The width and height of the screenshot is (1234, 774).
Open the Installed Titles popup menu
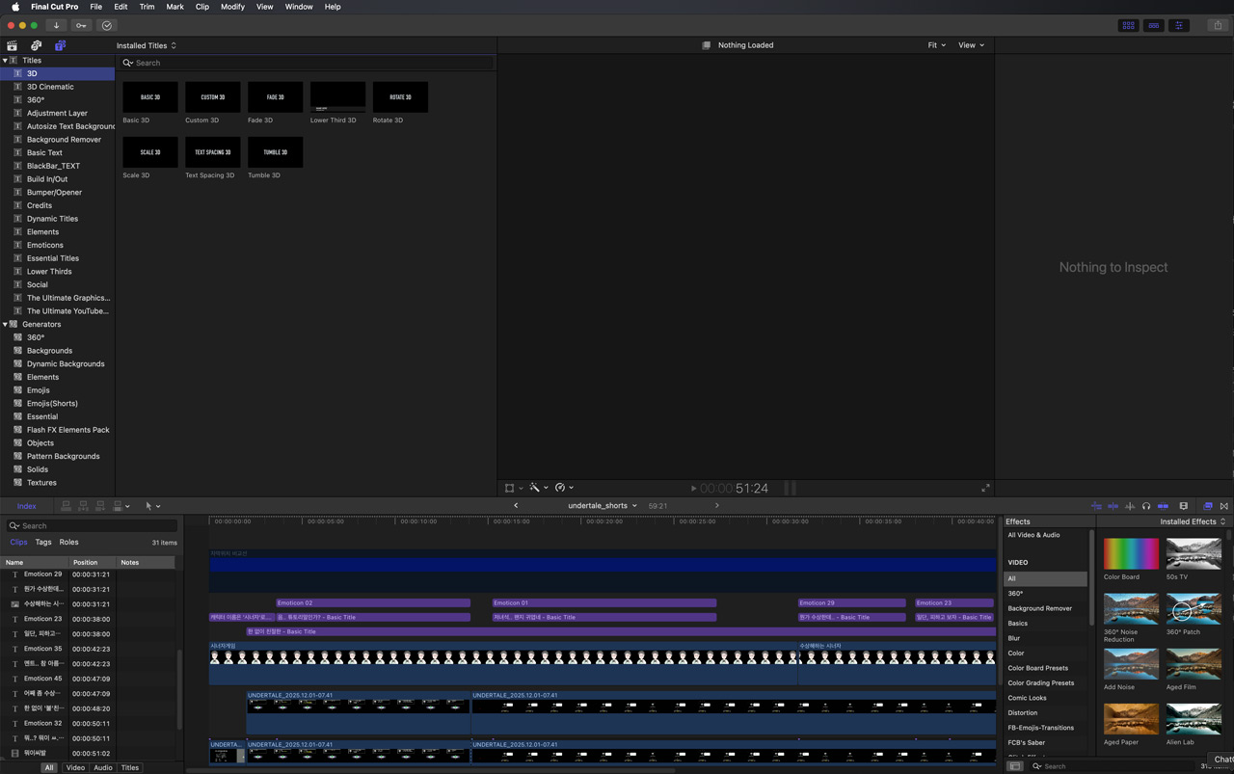pyautogui.click(x=147, y=45)
